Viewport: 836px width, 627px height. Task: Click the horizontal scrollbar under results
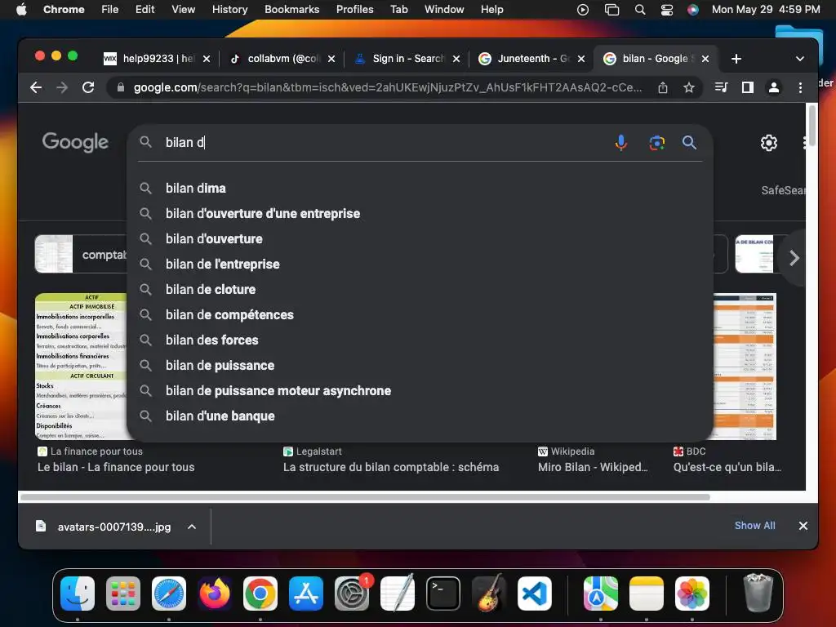tap(365, 497)
